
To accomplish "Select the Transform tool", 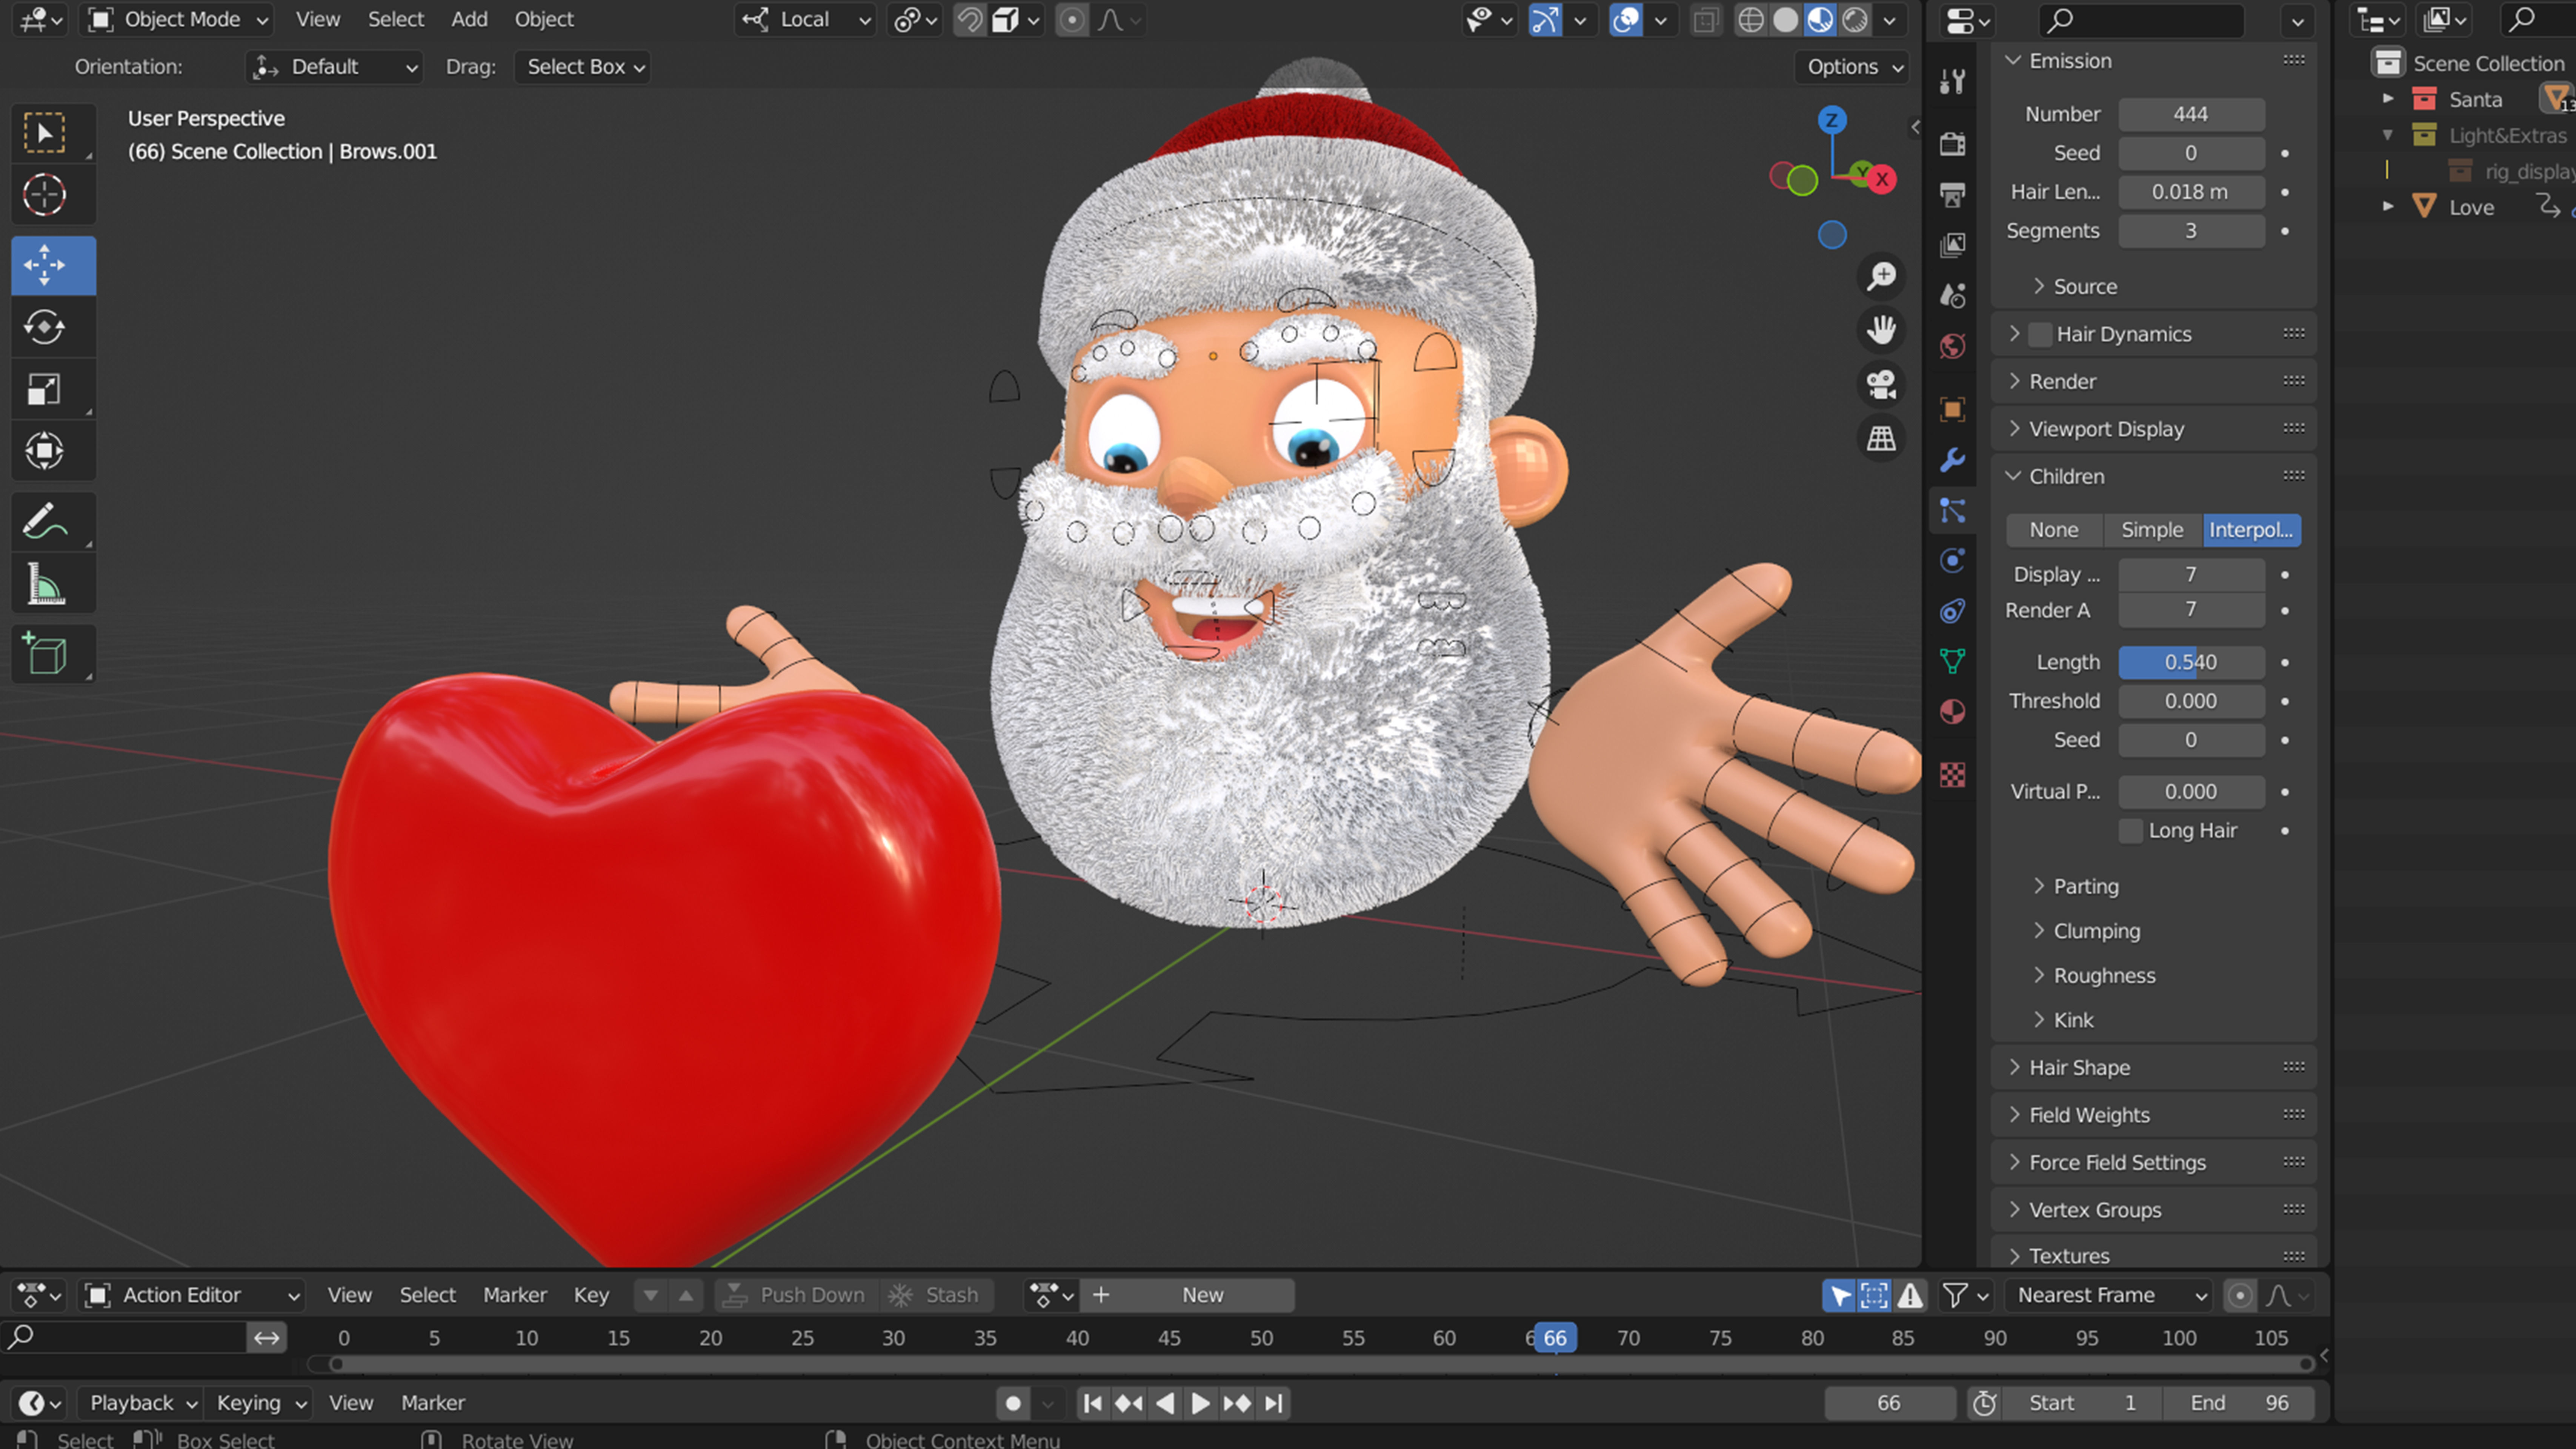I will (44, 450).
